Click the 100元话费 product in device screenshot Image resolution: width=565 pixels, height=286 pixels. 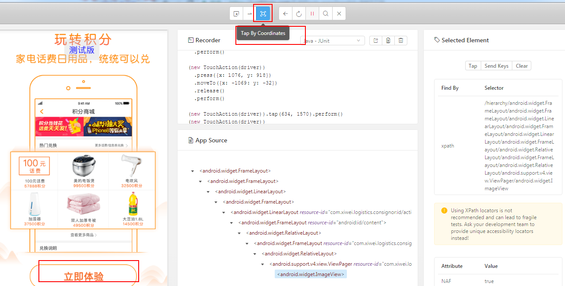(35, 171)
